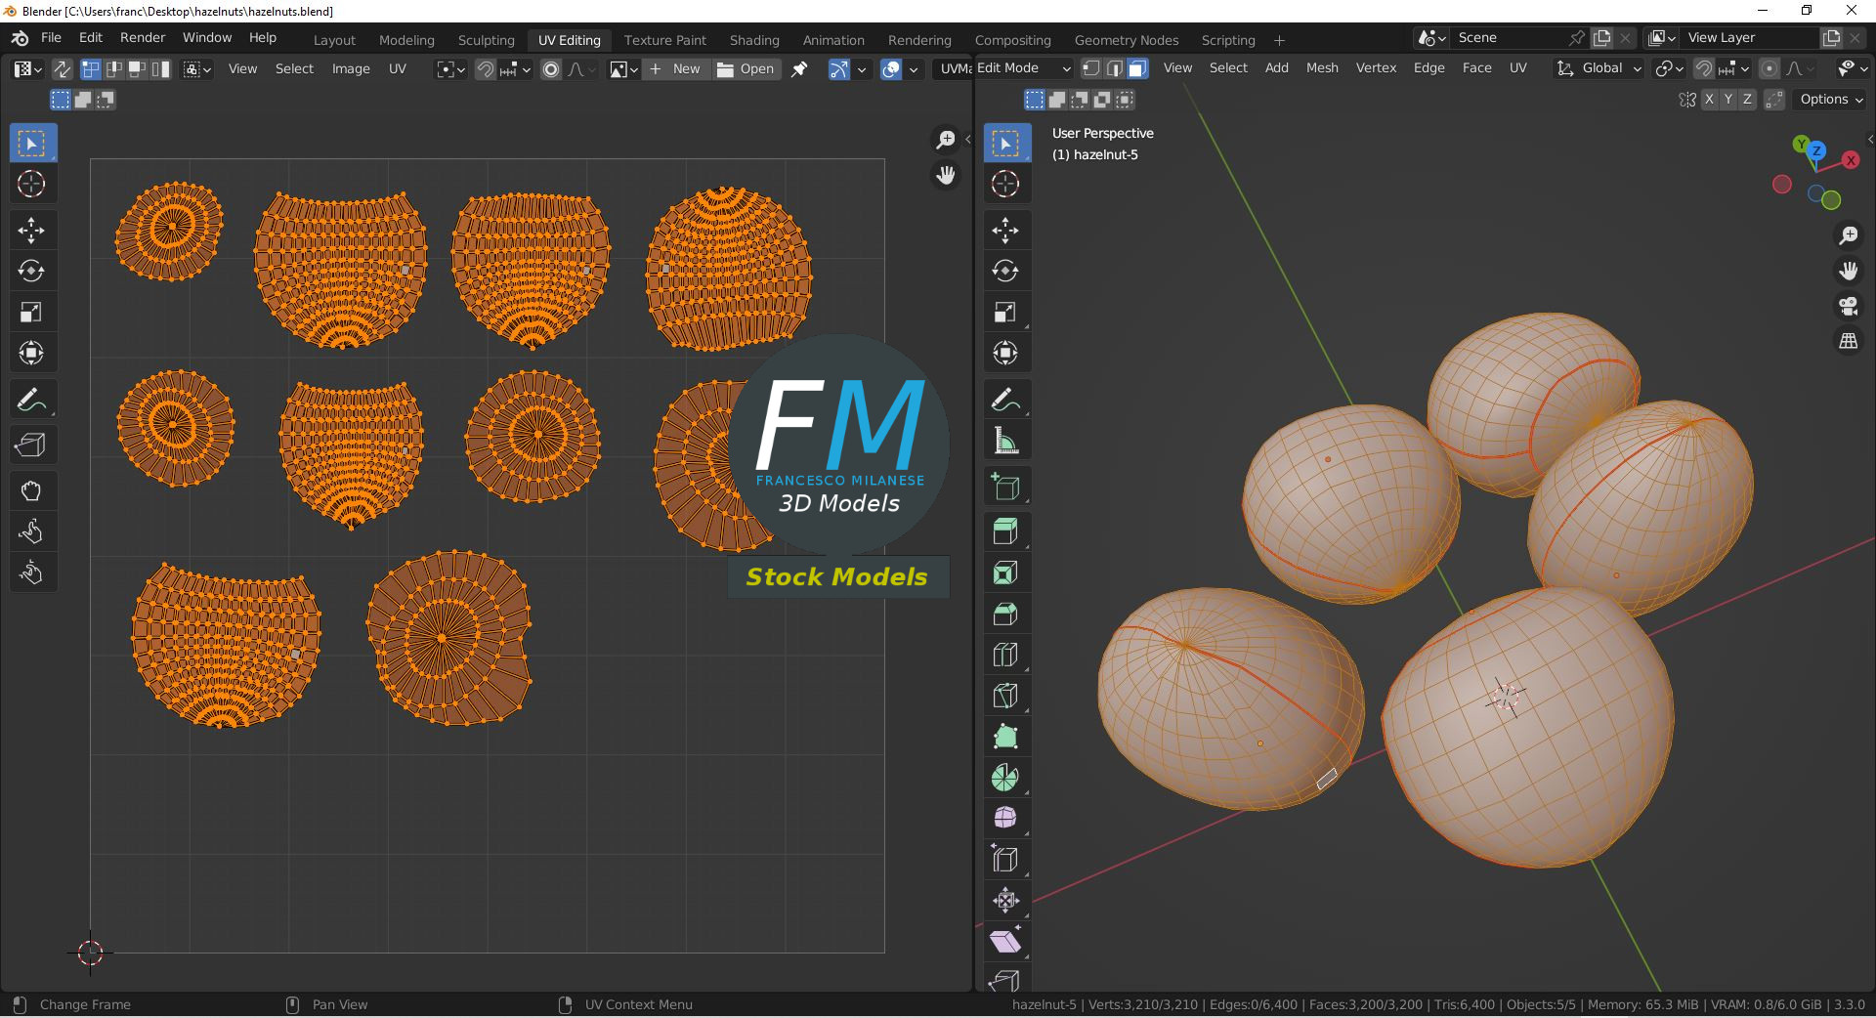Expand the Global transform orientation dropdown
Viewport: 1876px width, 1018px height.
pos(1599,68)
